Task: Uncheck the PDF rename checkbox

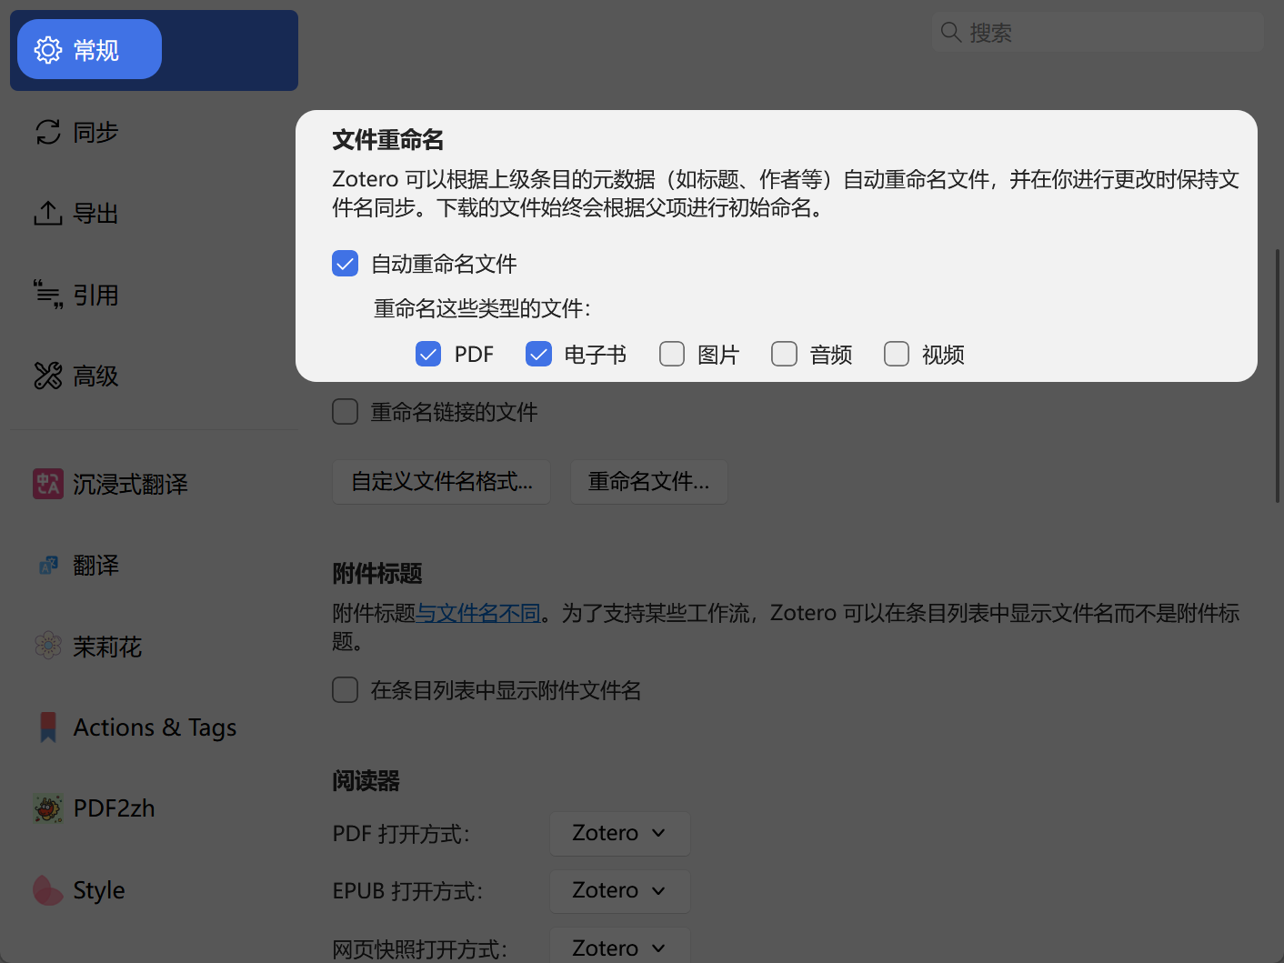Action: [x=427, y=354]
